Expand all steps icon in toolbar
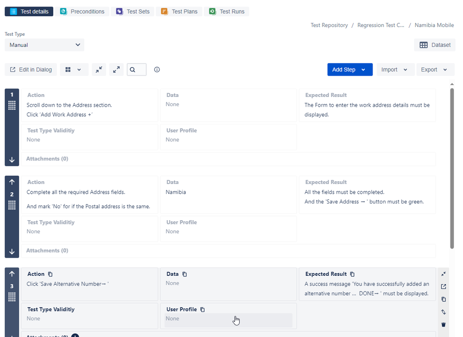The image size is (463, 337). tap(116, 70)
